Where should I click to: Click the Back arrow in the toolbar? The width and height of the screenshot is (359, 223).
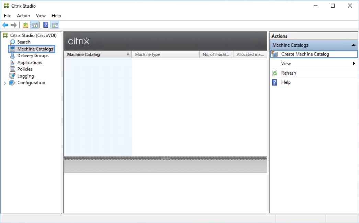pos(5,25)
